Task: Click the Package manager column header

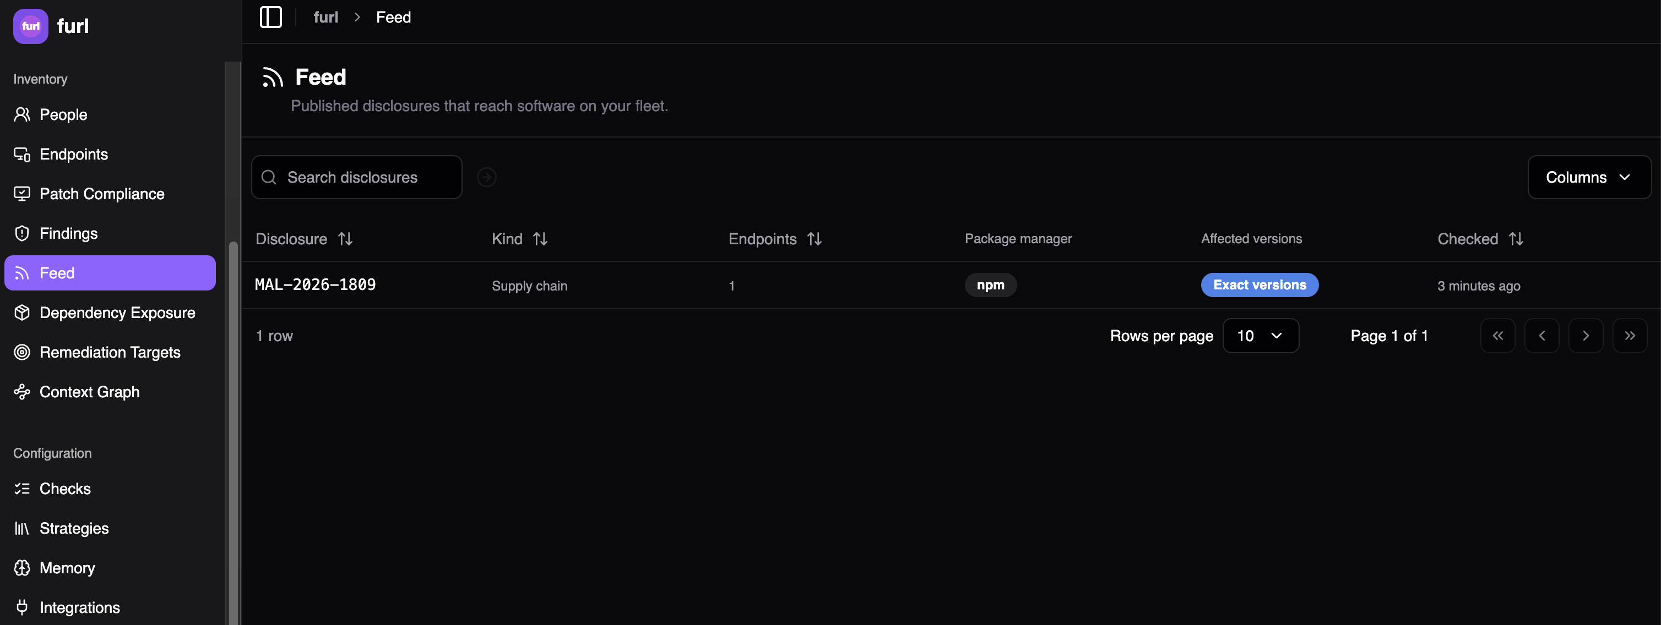Action: [1018, 239]
